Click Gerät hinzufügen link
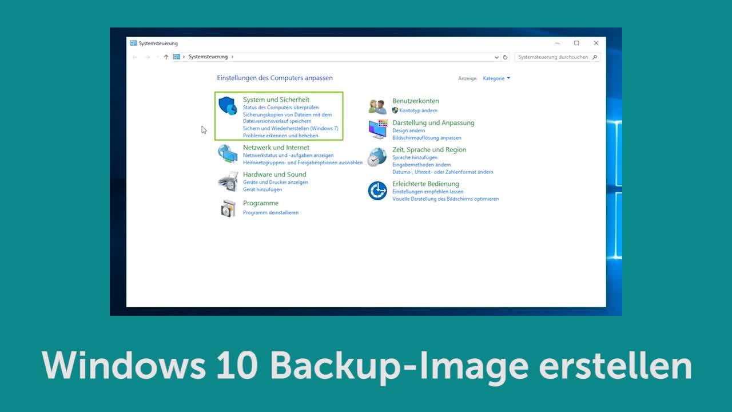 pyautogui.click(x=262, y=190)
